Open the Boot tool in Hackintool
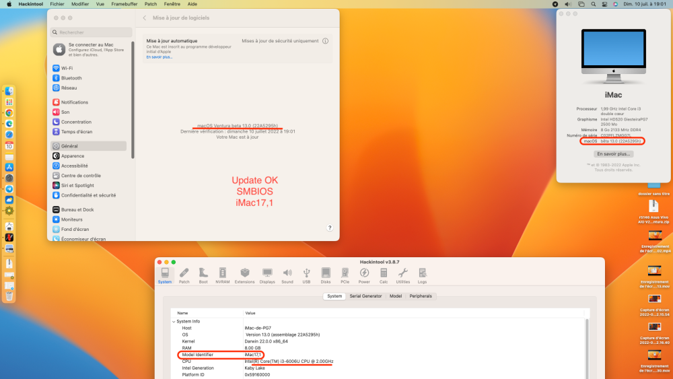This screenshot has width=673, height=379. 203,275
